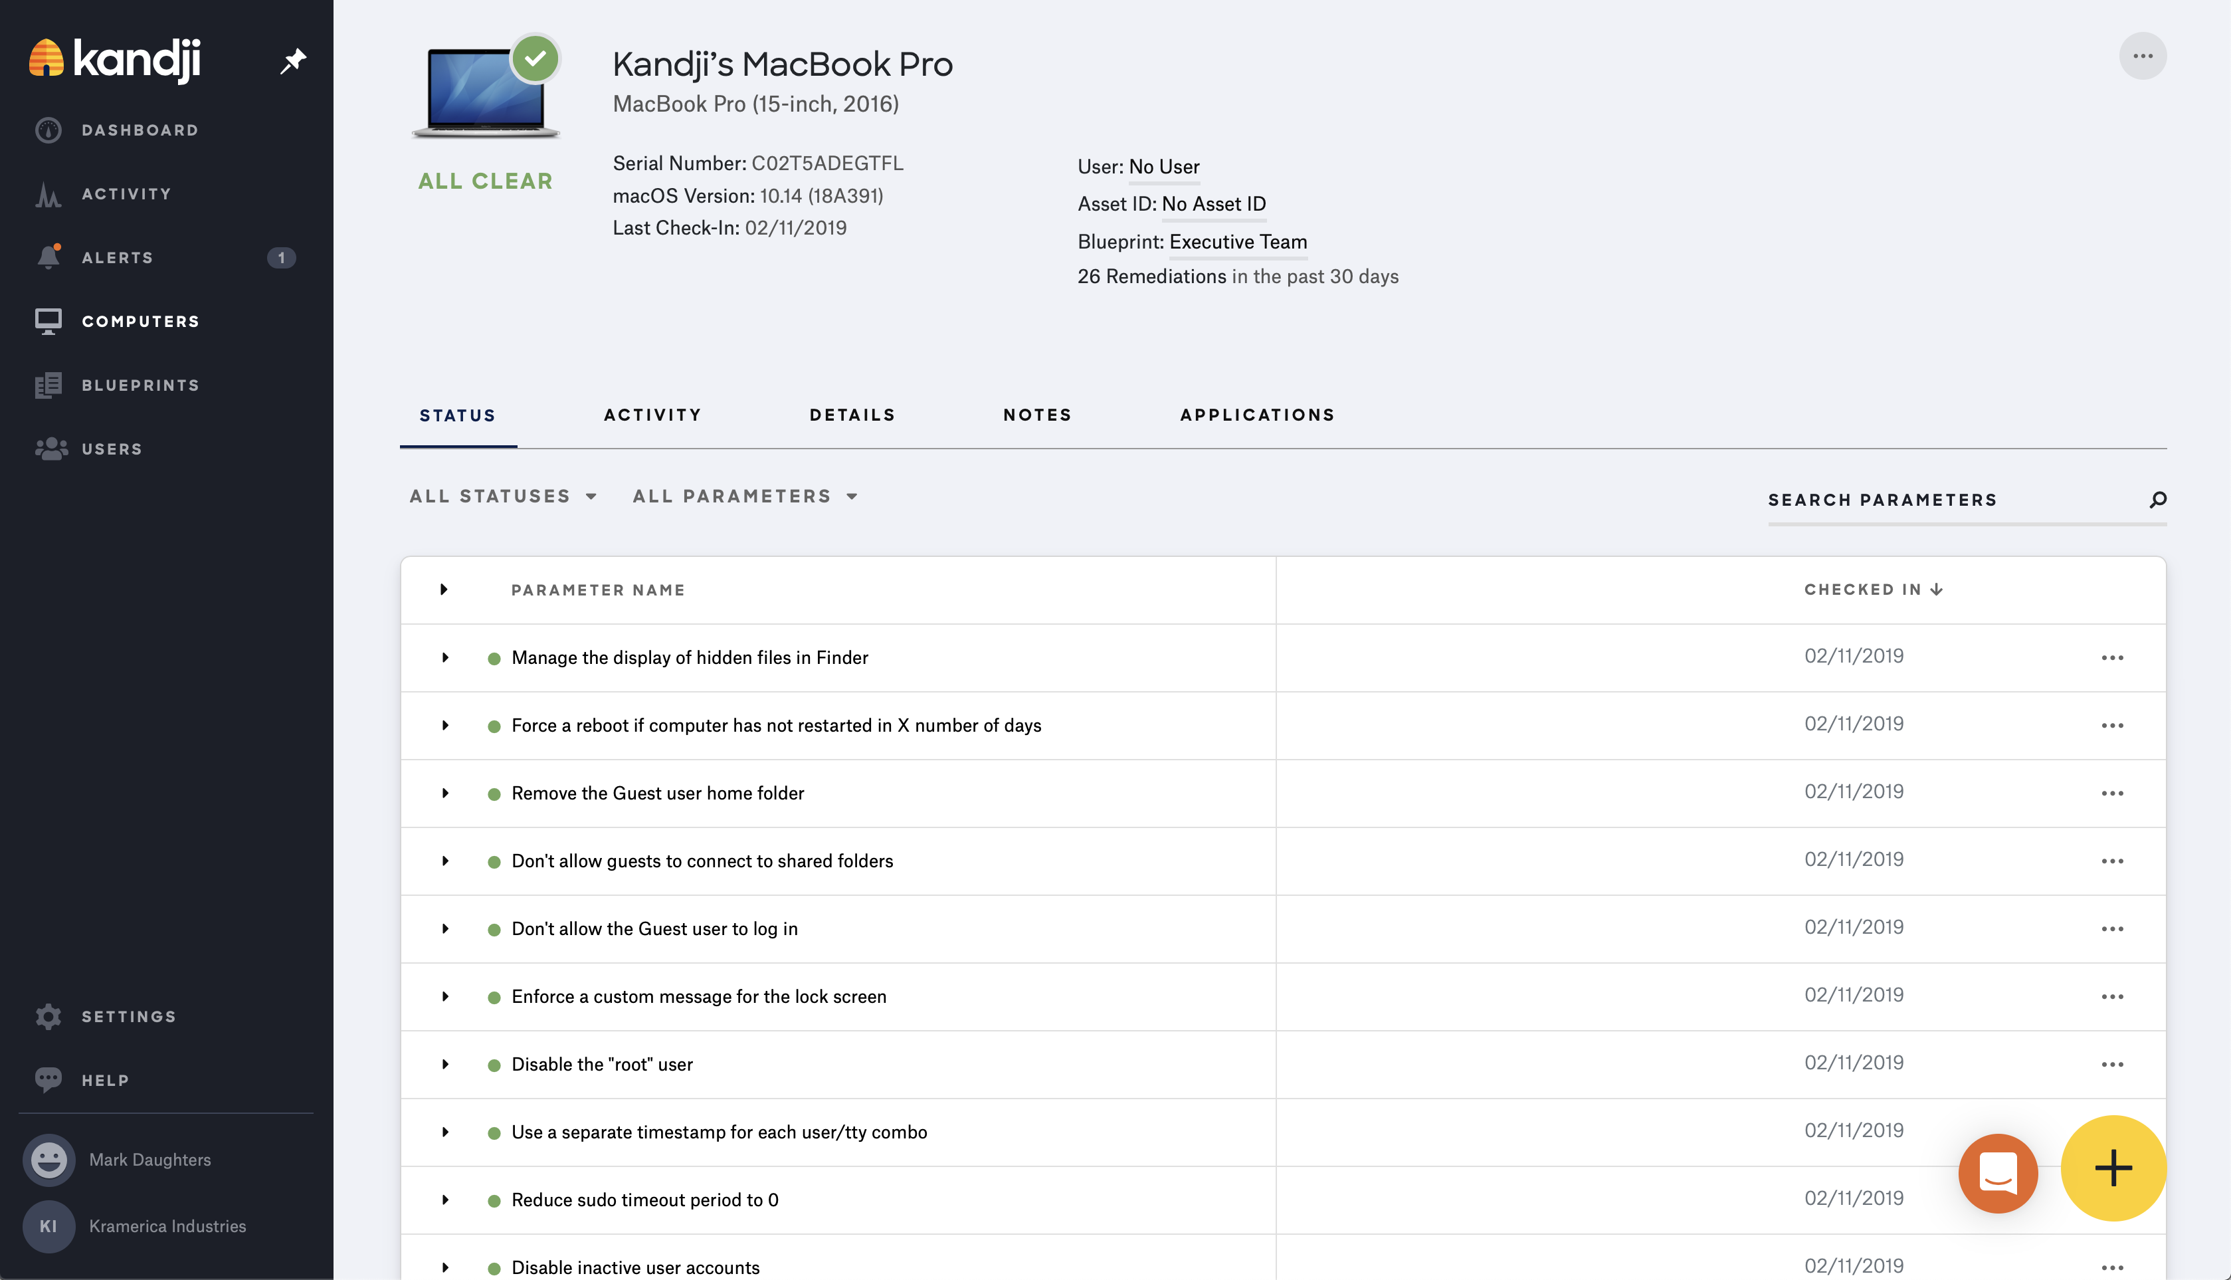Open the computer's top-right ellipsis menu
Screen dimensions: 2231x1280
(x=2142, y=56)
